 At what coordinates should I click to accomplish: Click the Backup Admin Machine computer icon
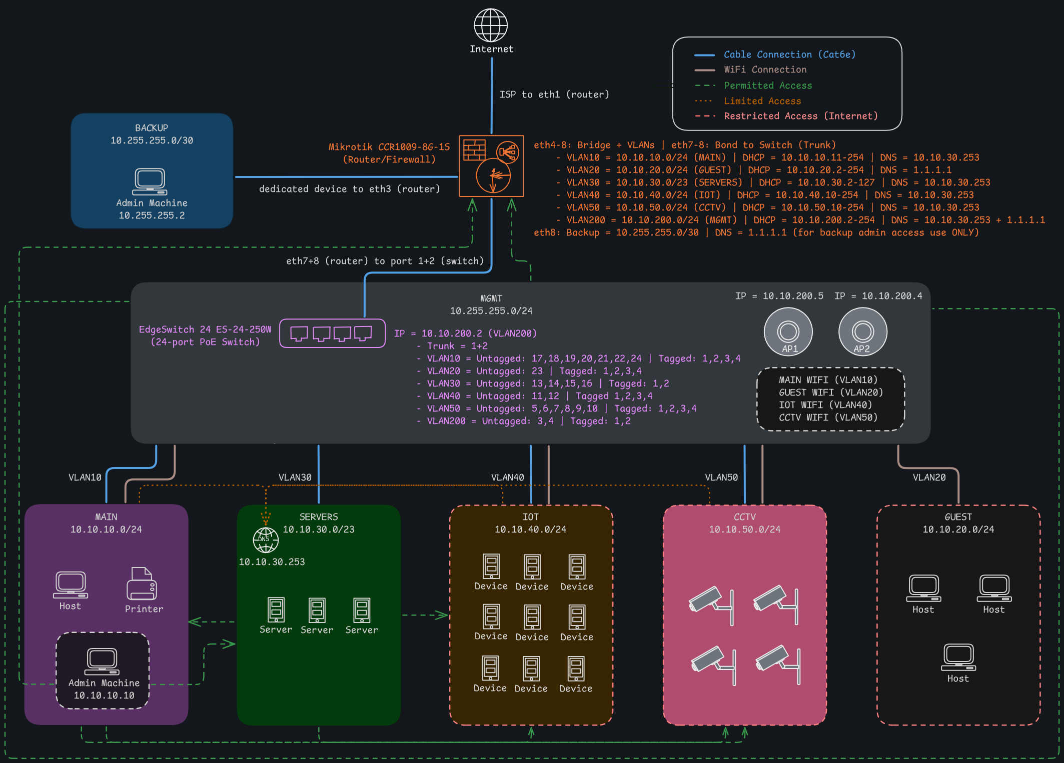(x=150, y=182)
